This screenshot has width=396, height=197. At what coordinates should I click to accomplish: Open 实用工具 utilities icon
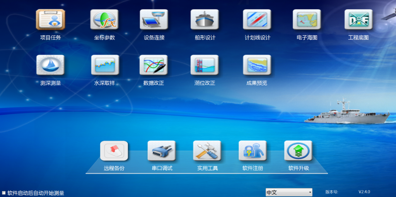coord(207,151)
